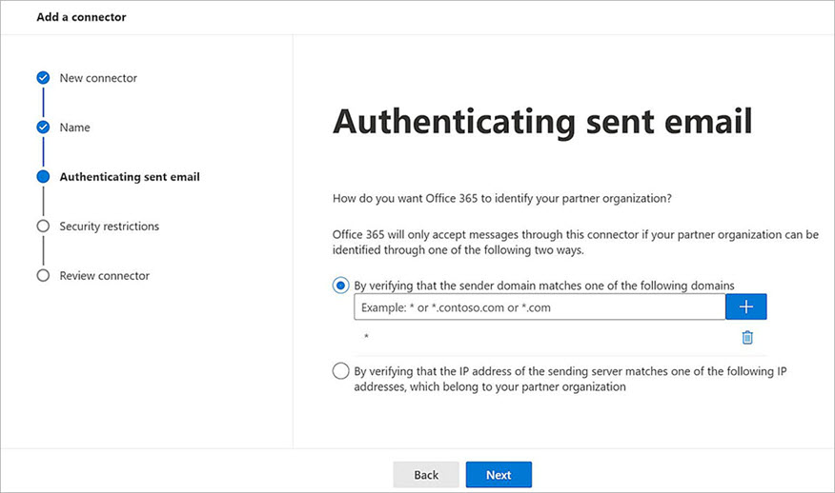Screen dimensions: 835x493
Task: Click the domain example input field
Action: [x=539, y=307]
